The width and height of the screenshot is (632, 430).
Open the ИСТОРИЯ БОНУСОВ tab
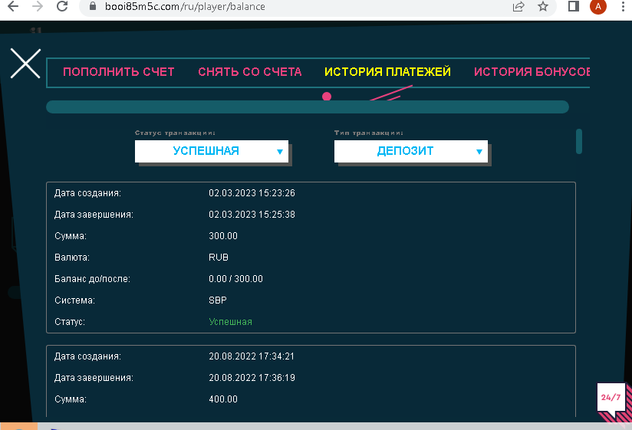(532, 72)
